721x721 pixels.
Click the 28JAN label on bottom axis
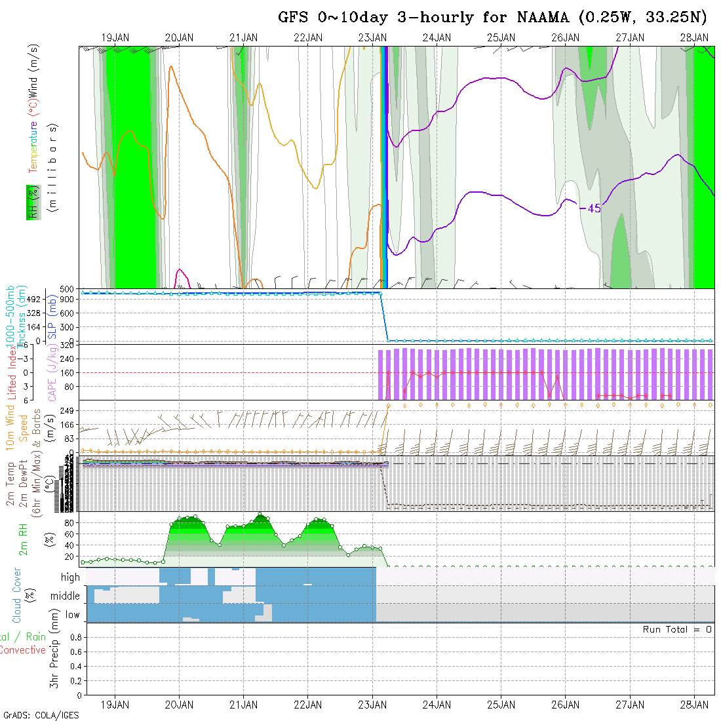coord(693,705)
